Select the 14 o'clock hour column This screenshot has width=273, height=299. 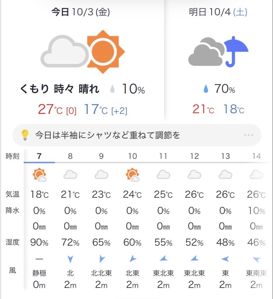(256, 156)
